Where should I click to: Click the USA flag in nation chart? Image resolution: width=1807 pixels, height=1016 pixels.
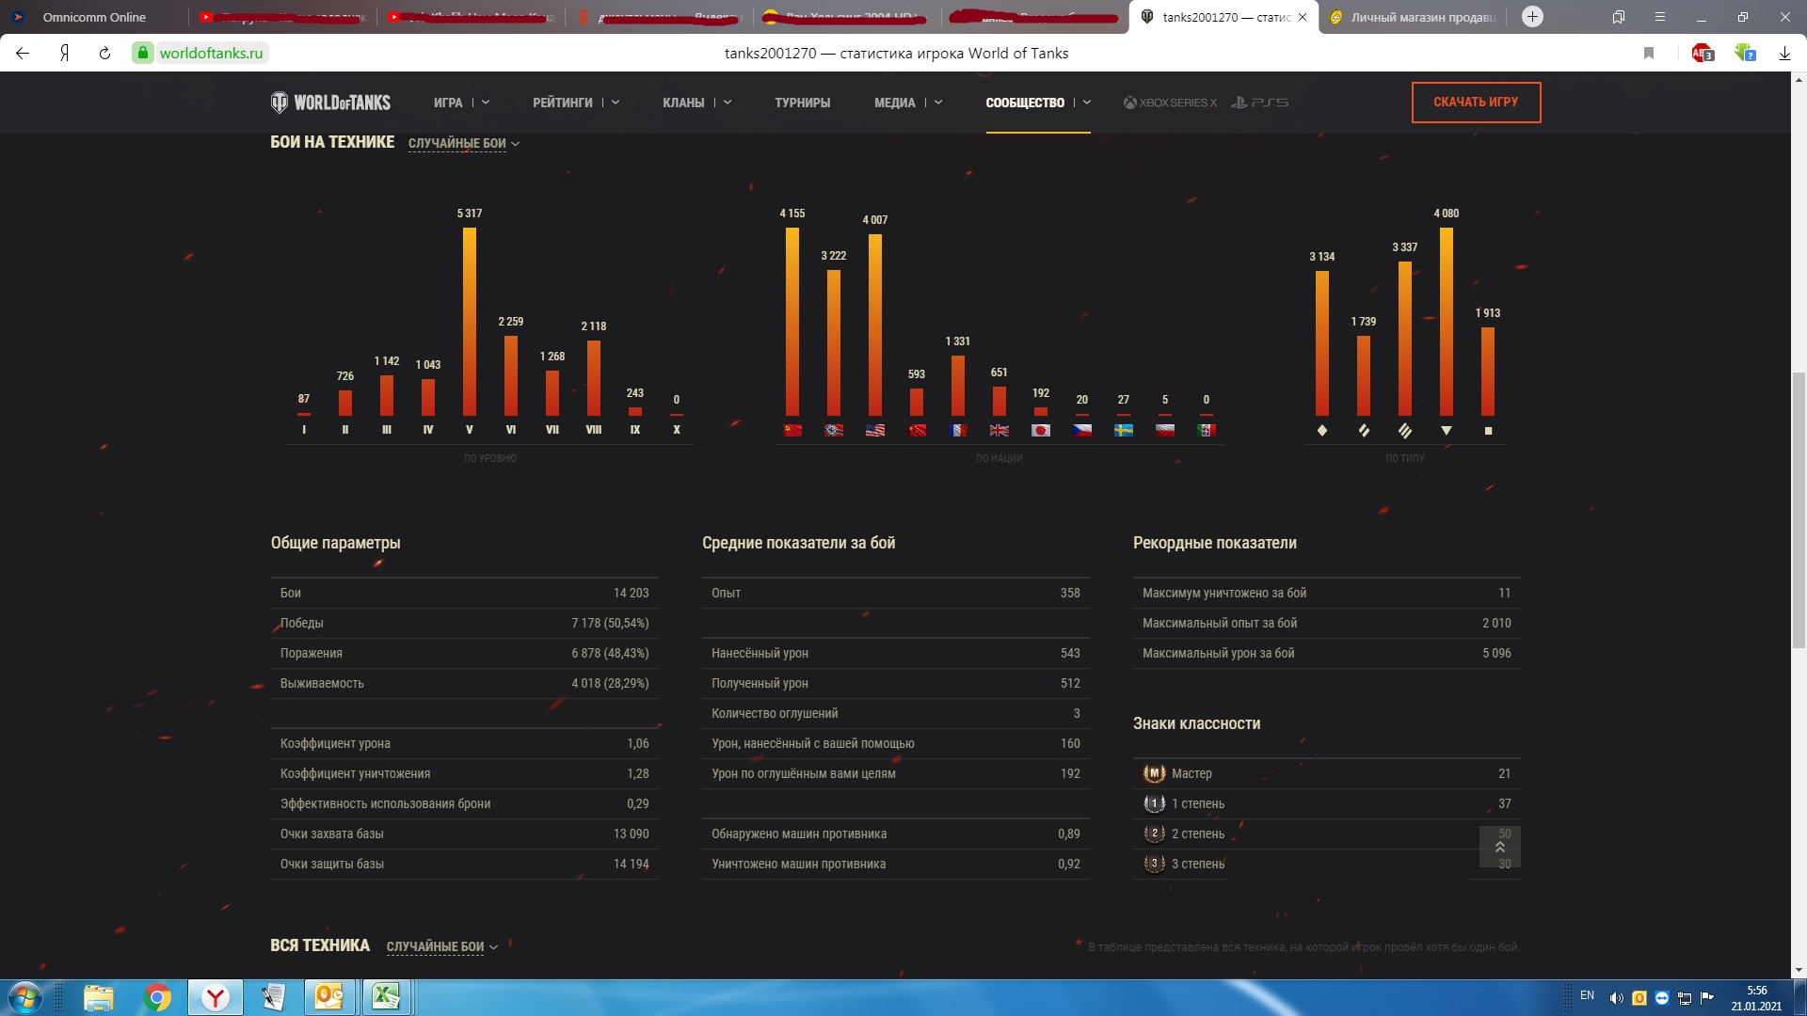pyautogui.click(x=875, y=430)
